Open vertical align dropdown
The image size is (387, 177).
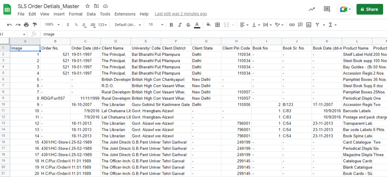click(x=256, y=24)
